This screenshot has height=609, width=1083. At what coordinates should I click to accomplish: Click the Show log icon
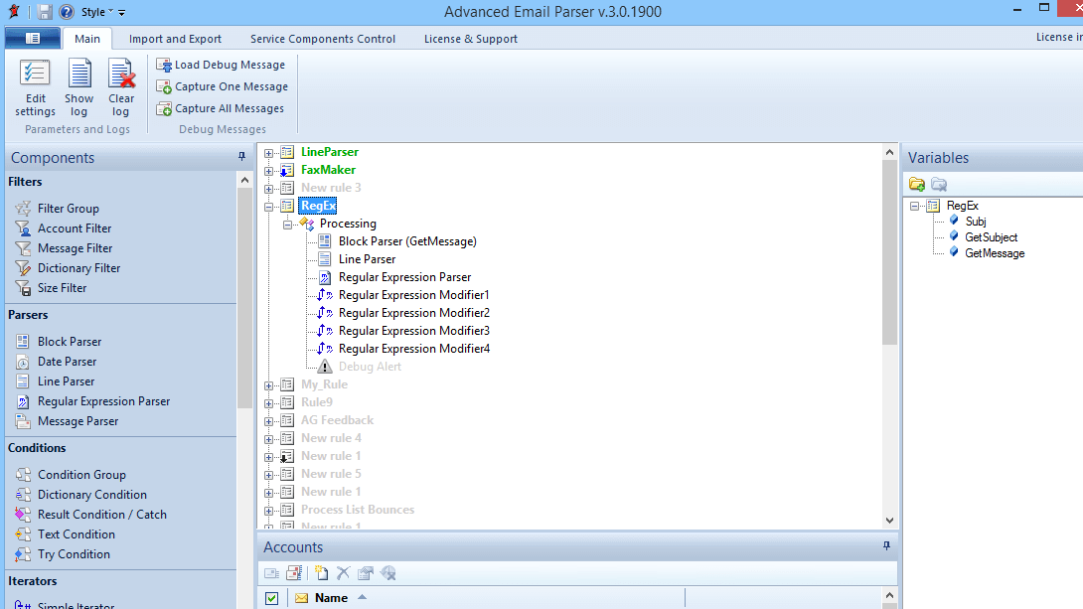pyautogui.click(x=78, y=87)
